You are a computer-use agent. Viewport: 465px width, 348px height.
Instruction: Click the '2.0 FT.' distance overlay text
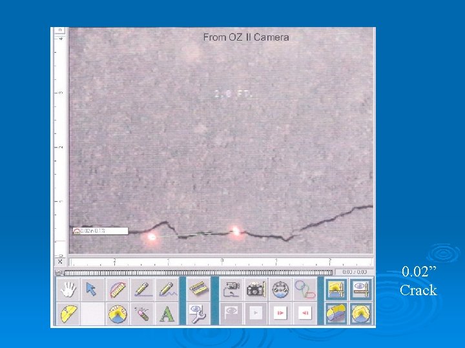click(233, 94)
